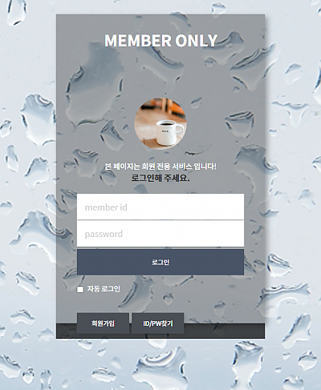Click the 본 페이지는 회원 전용 서비스 입니다! message
Image resolution: width=321 pixels, height=390 pixels.
tap(160, 167)
